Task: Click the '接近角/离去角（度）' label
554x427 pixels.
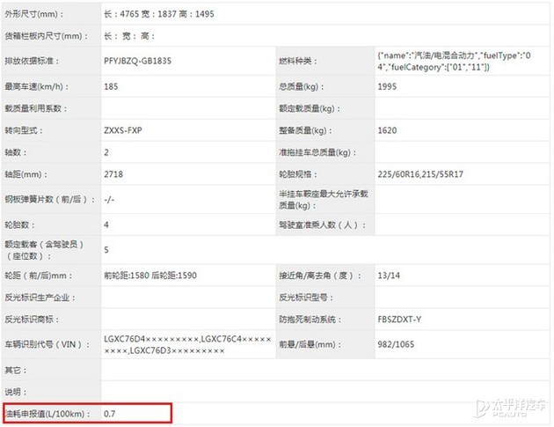Action: point(320,276)
